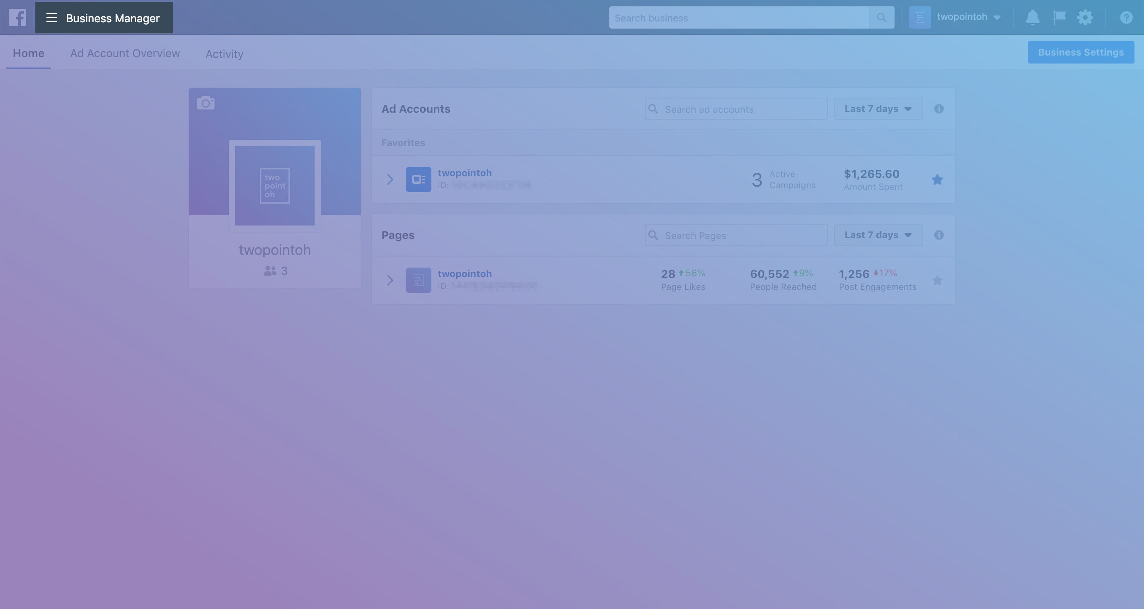This screenshot has height=609, width=1144.
Task: Open notifications bell icon
Action: 1032,18
